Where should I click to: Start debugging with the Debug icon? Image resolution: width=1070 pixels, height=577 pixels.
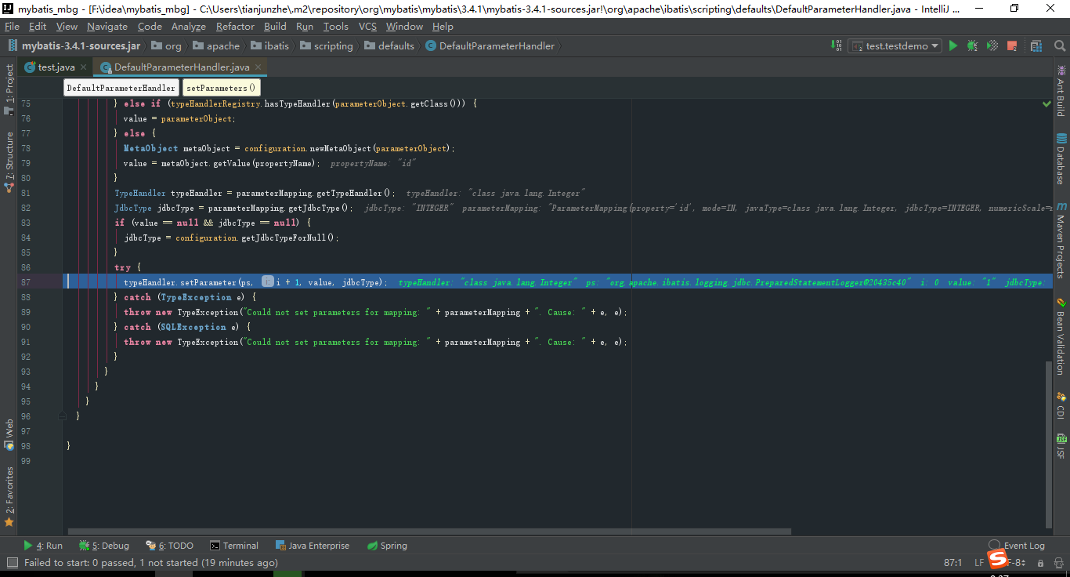pyautogui.click(x=972, y=45)
